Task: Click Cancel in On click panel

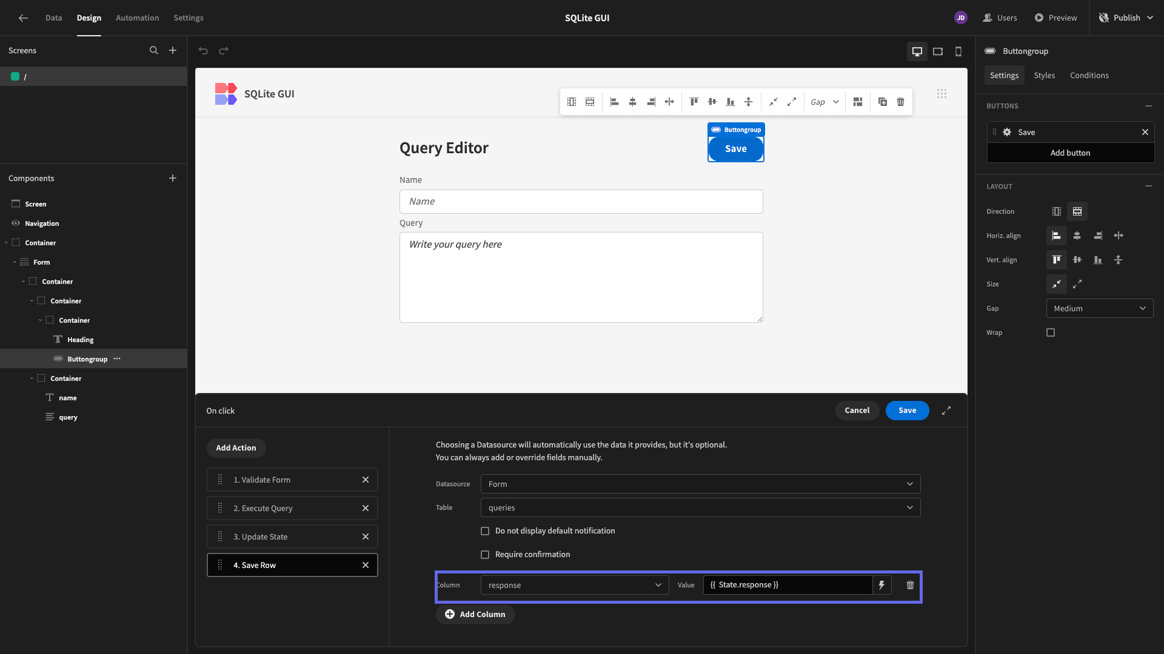Action: pos(857,411)
